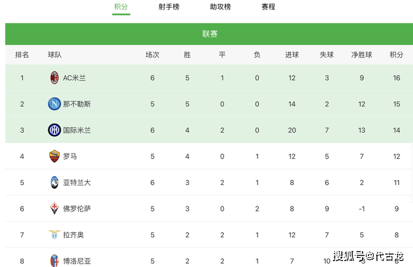
Task: Click the 进球 column header
Action: (x=292, y=55)
